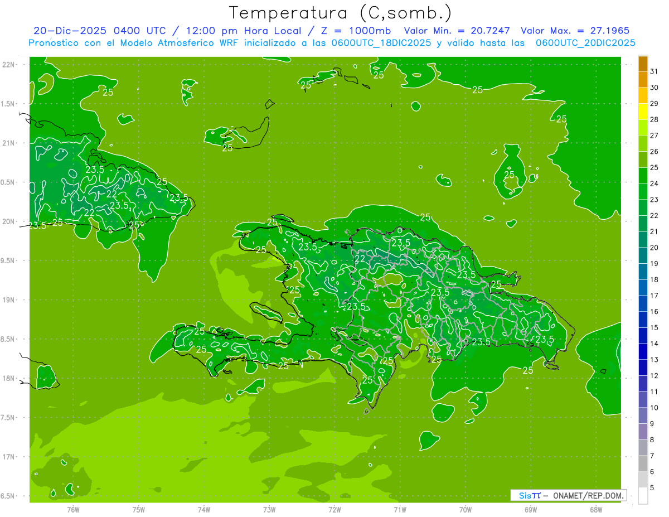Click the "20N" latitude axis label

tap(9, 222)
